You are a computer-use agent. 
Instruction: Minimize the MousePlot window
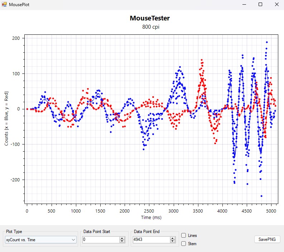coord(244,5)
